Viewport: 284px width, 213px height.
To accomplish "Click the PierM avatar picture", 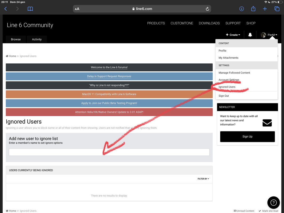I will [263, 35].
